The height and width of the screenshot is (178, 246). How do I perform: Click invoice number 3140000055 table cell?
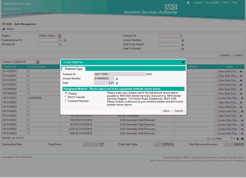[x=43, y=98]
